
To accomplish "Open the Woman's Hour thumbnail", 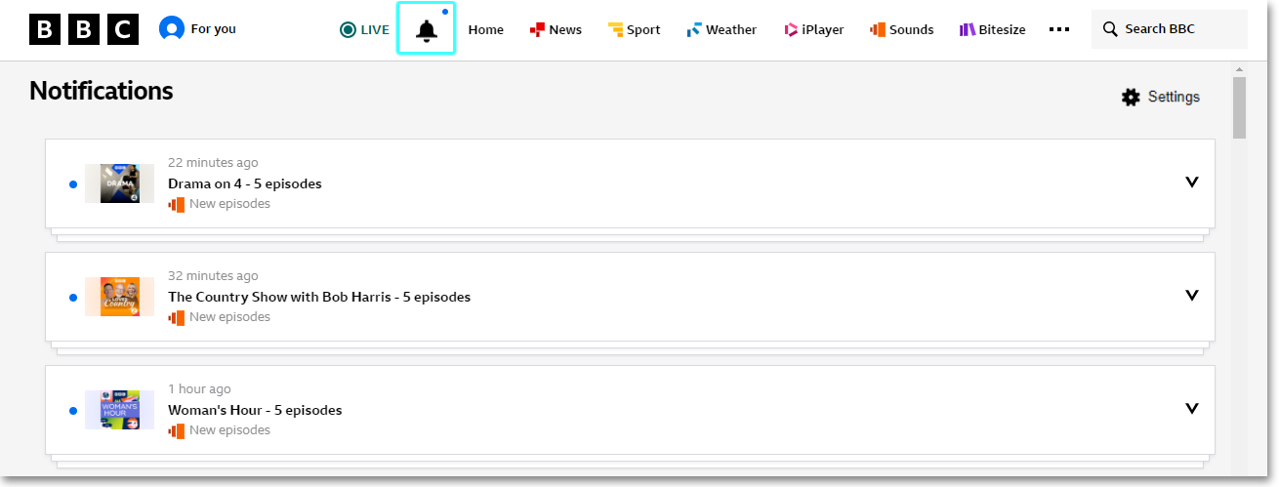I will tap(119, 410).
